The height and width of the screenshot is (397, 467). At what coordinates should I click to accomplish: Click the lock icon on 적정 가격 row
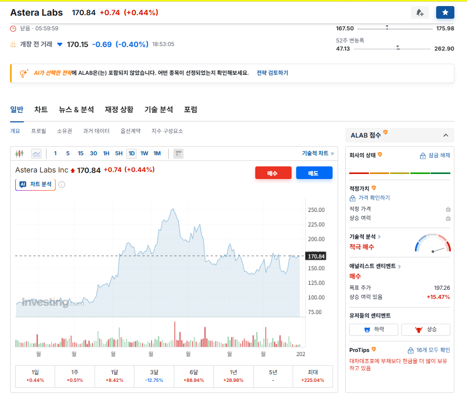click(x=448, y=209)
